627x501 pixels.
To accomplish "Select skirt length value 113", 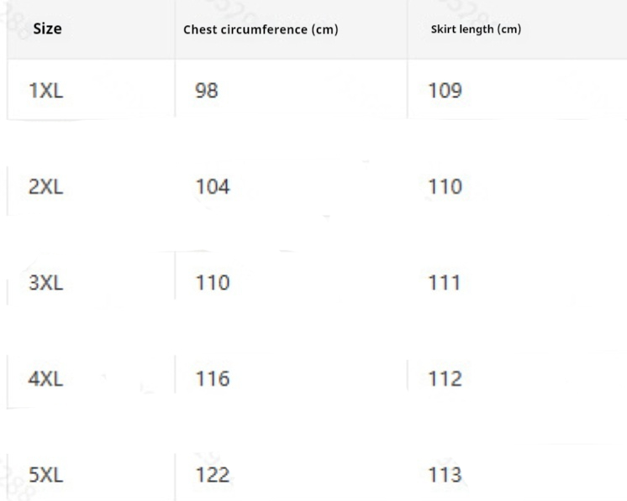I will point(445,476).
